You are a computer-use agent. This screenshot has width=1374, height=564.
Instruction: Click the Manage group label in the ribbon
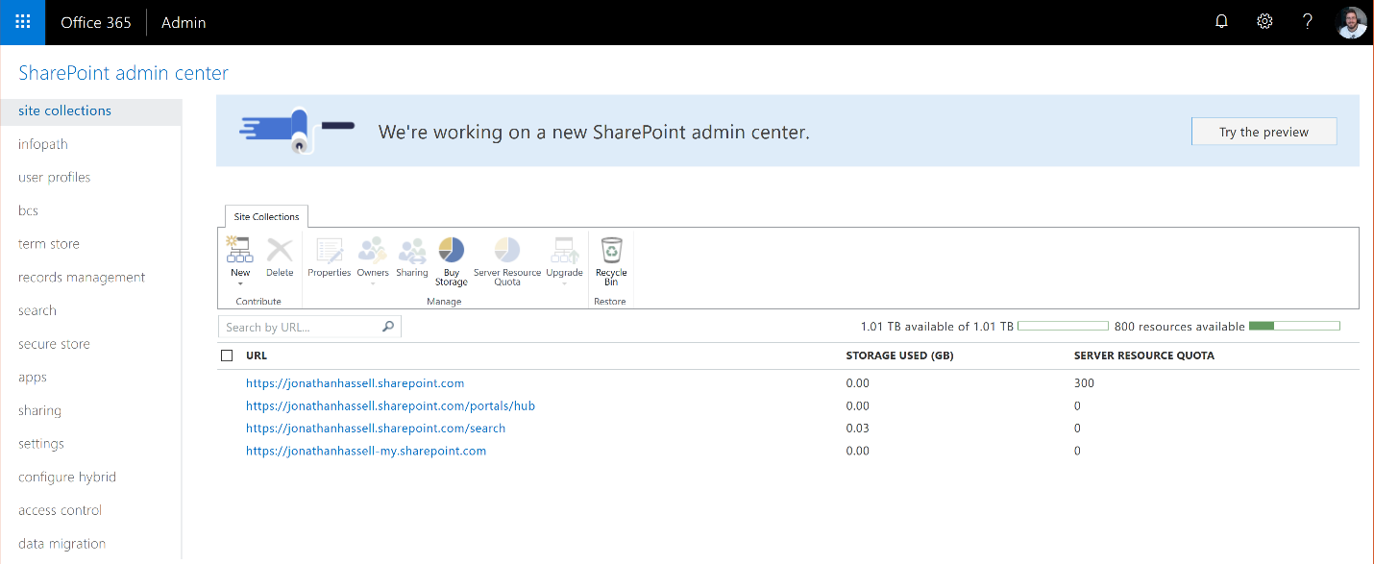pos(444,302)
